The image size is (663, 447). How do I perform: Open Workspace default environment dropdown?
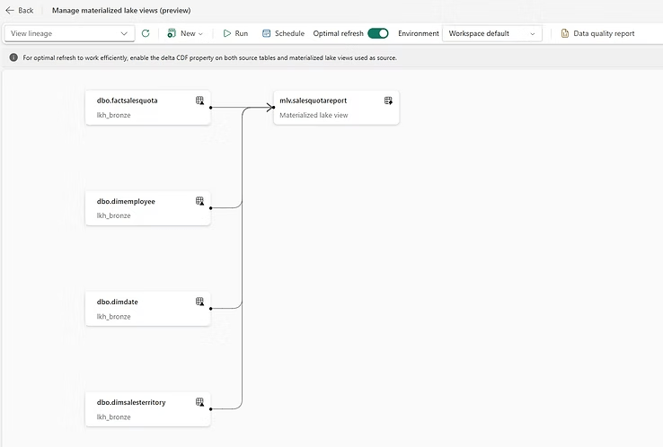492,33
